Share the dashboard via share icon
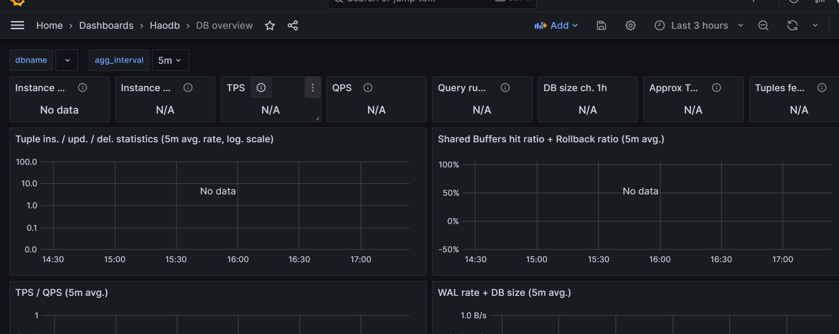 293,26
